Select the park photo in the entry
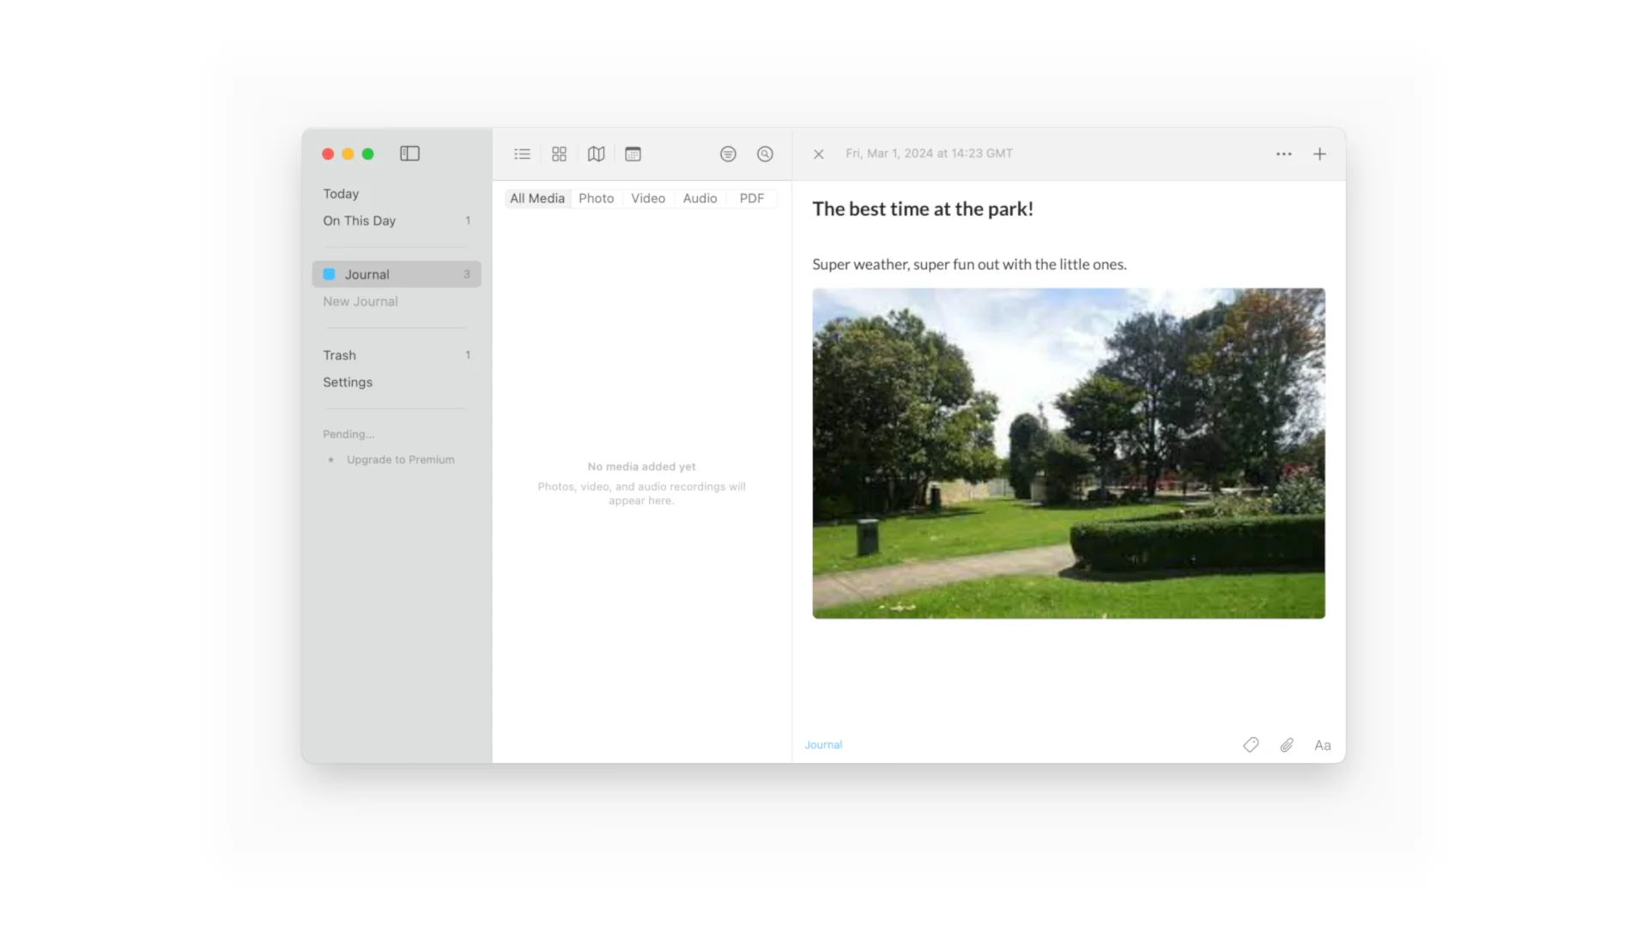1648x927 pixels. (x=1068, y=452)
